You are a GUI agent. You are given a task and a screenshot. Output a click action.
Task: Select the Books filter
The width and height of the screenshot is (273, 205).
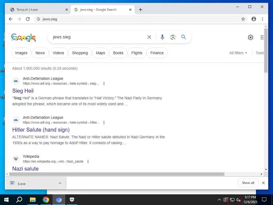(x=118, y=53)
